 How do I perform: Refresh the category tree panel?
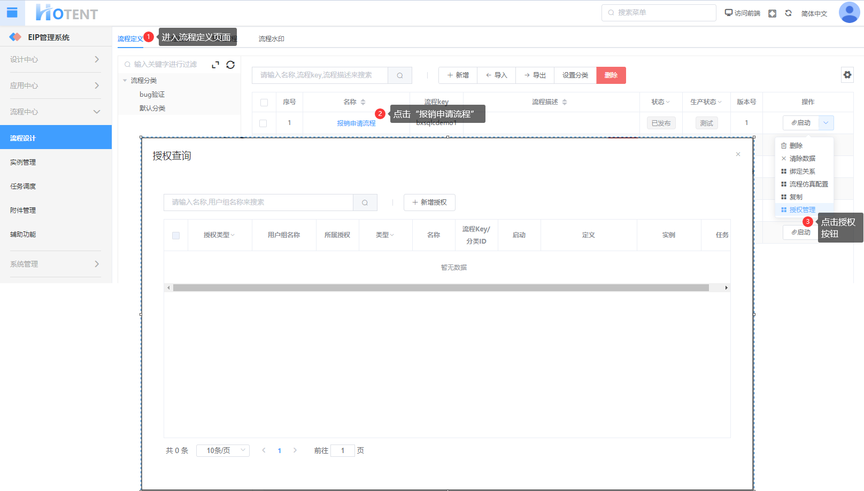pyautogui.click(x=230, y=65)
